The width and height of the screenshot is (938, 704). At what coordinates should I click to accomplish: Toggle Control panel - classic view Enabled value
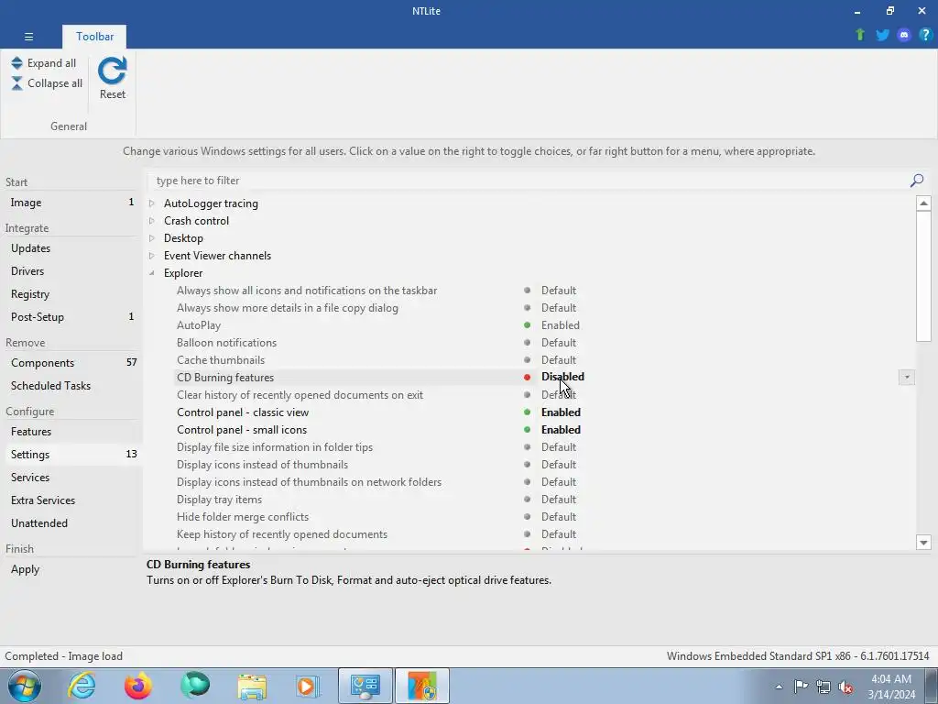point(561,412)
